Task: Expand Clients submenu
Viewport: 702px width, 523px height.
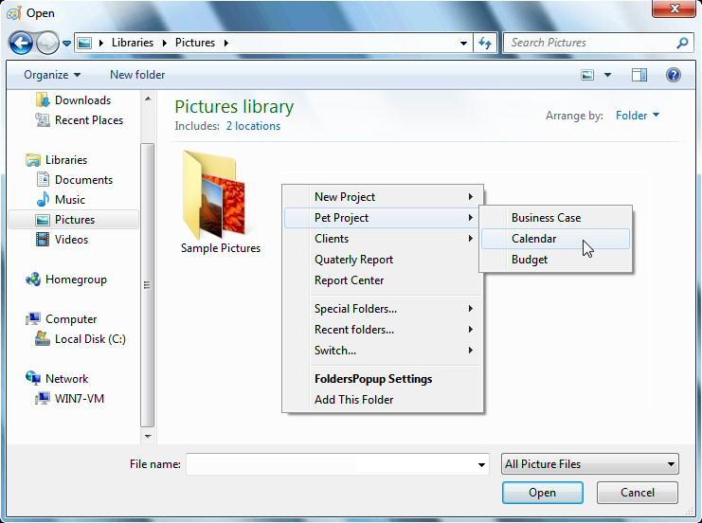Action: tap(384, 239)
